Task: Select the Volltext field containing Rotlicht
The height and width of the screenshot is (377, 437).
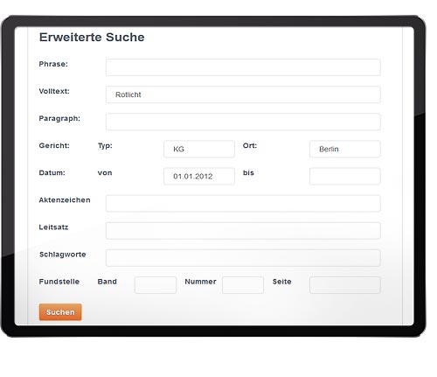Action: pyautogui.click(x=243, y=94)
